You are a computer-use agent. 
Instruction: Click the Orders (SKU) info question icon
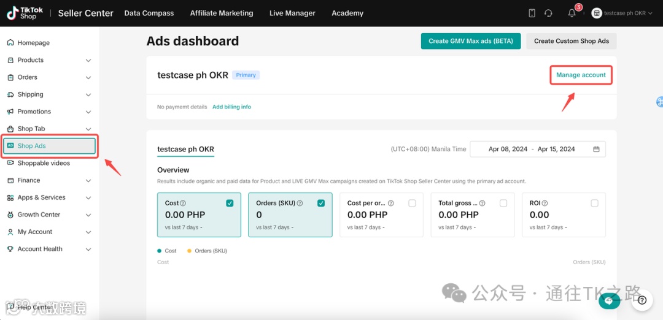pos(300,203)
